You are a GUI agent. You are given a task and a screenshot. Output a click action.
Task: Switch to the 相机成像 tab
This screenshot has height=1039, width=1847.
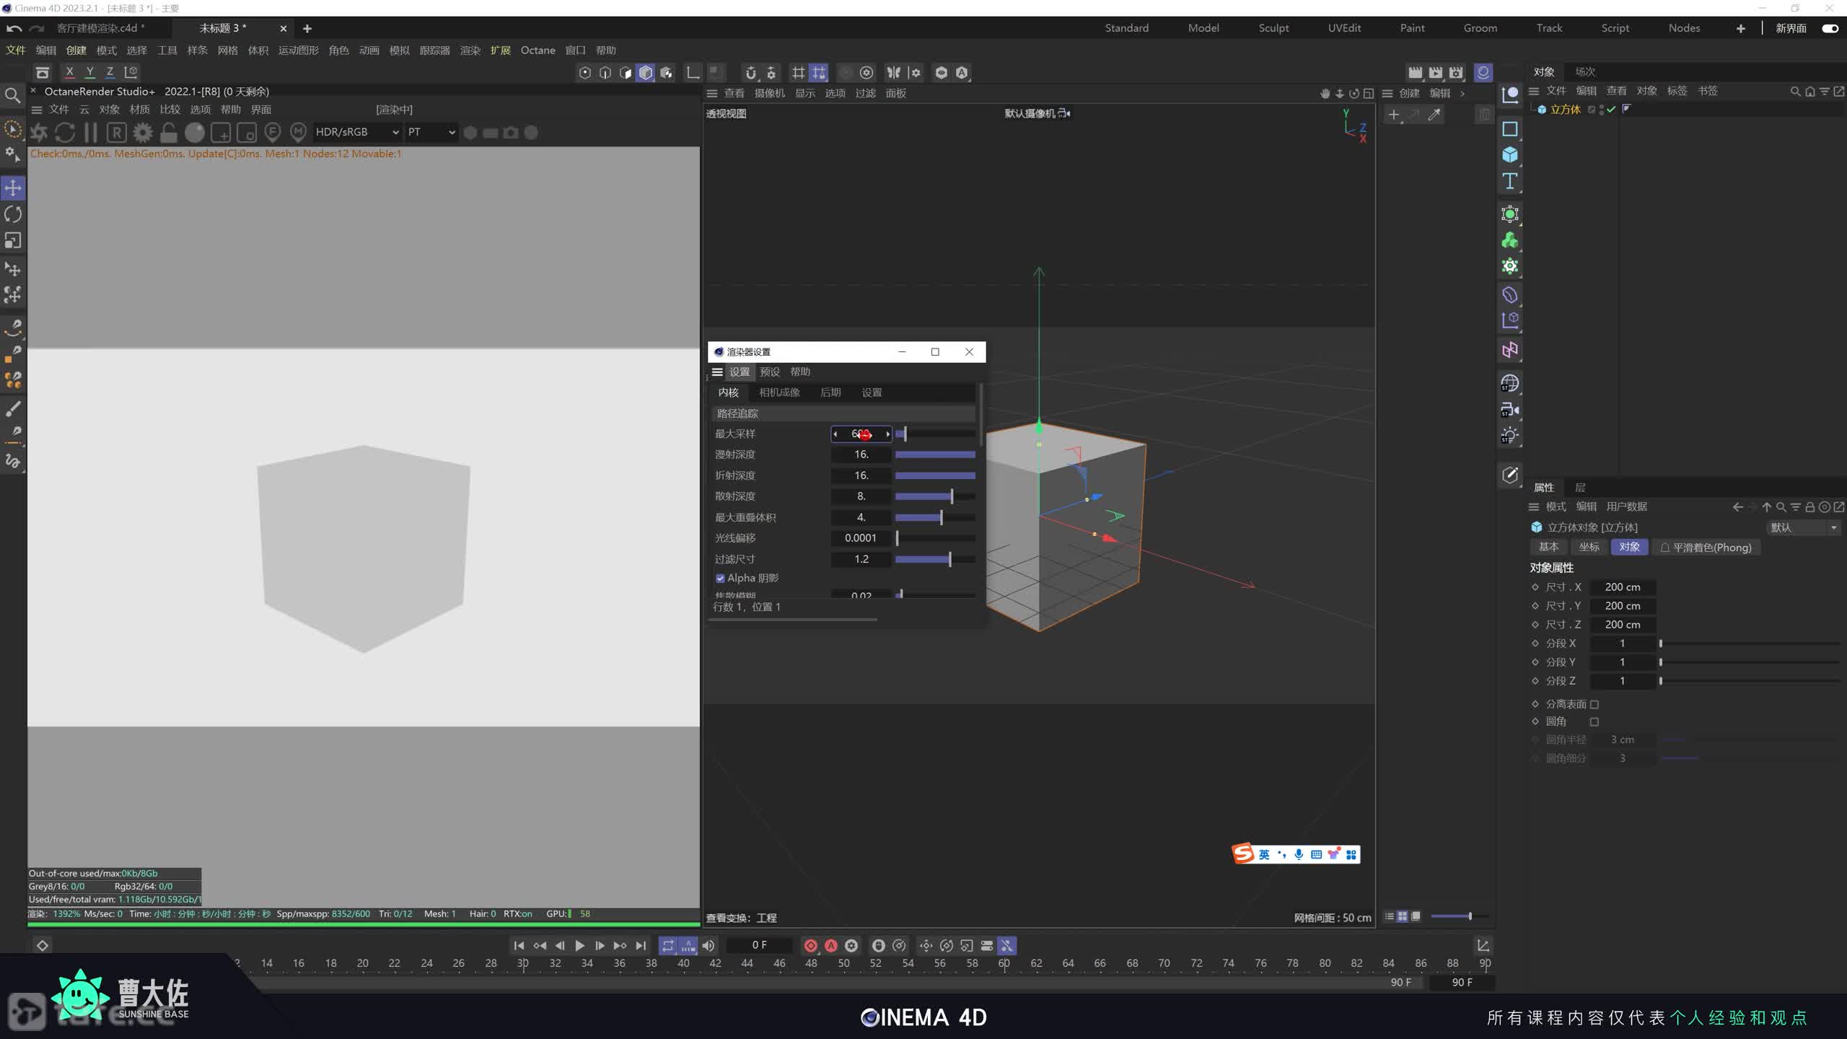pos(779,393)
